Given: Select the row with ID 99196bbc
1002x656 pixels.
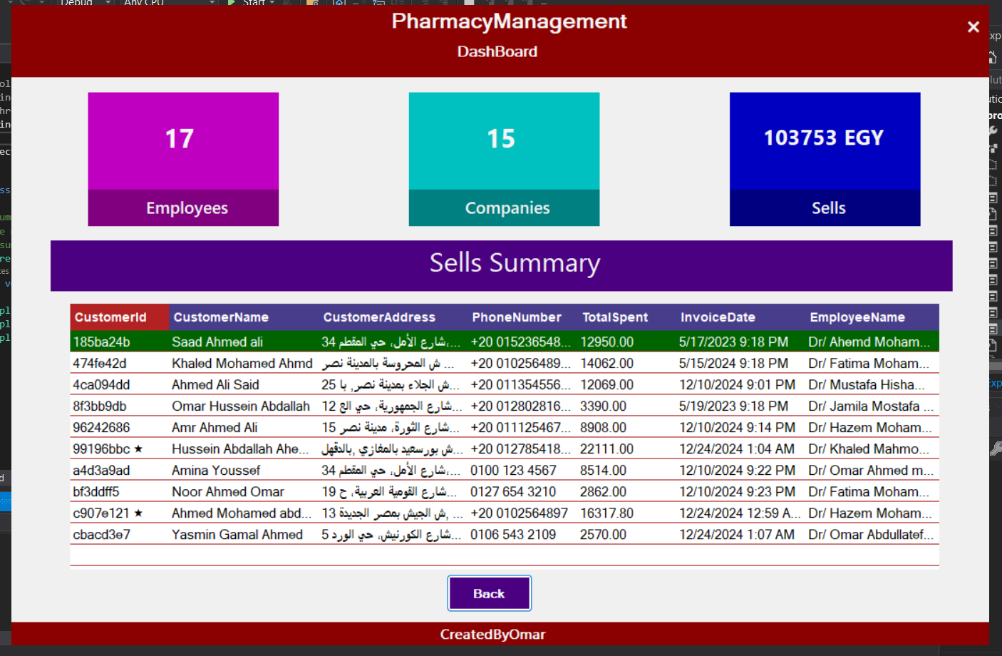Looking at the screenshot, I should tap(101, 449).
